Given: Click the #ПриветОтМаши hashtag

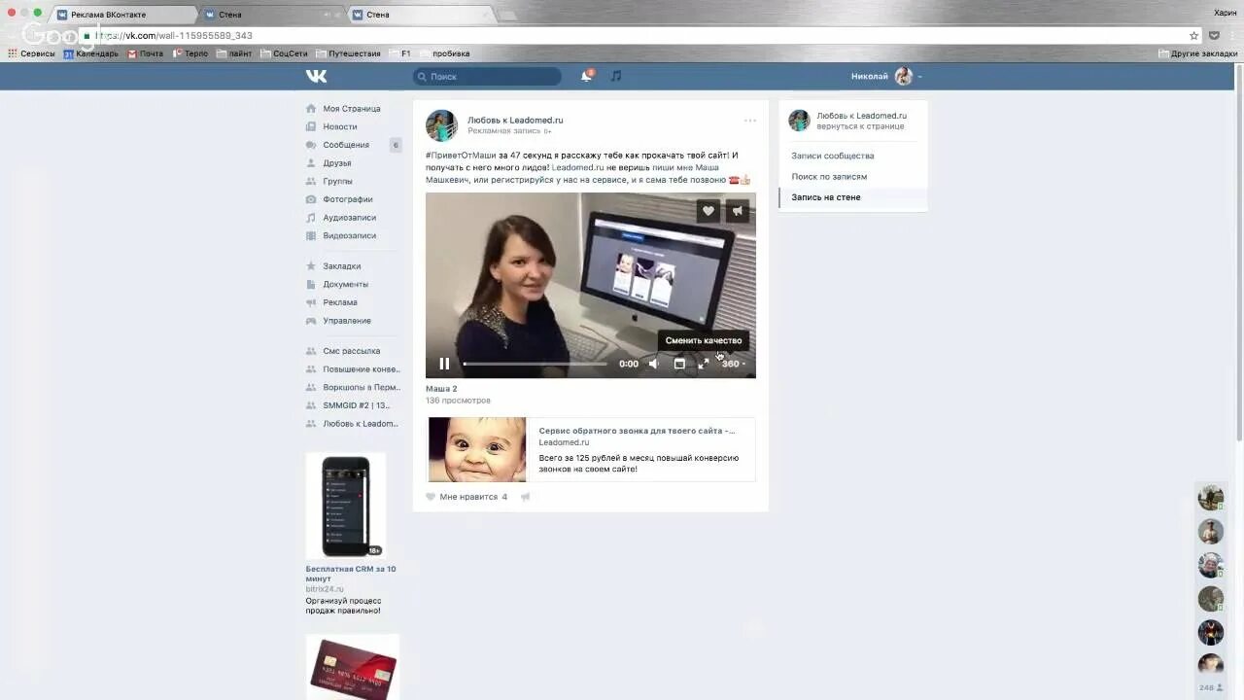Looking at the screenshot, I should [x=461, y=156].
